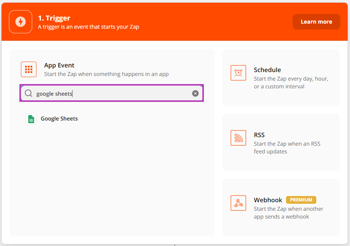The image size is (350, 246).
Task: Click 'Start the Zap when an RSS' description
Action: click(287, 148)
